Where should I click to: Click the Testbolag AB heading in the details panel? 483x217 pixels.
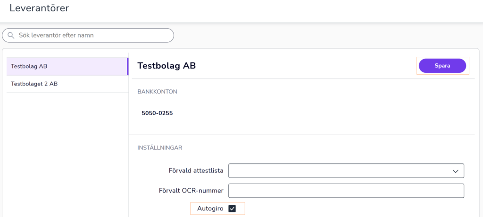(x=167, y=66)
